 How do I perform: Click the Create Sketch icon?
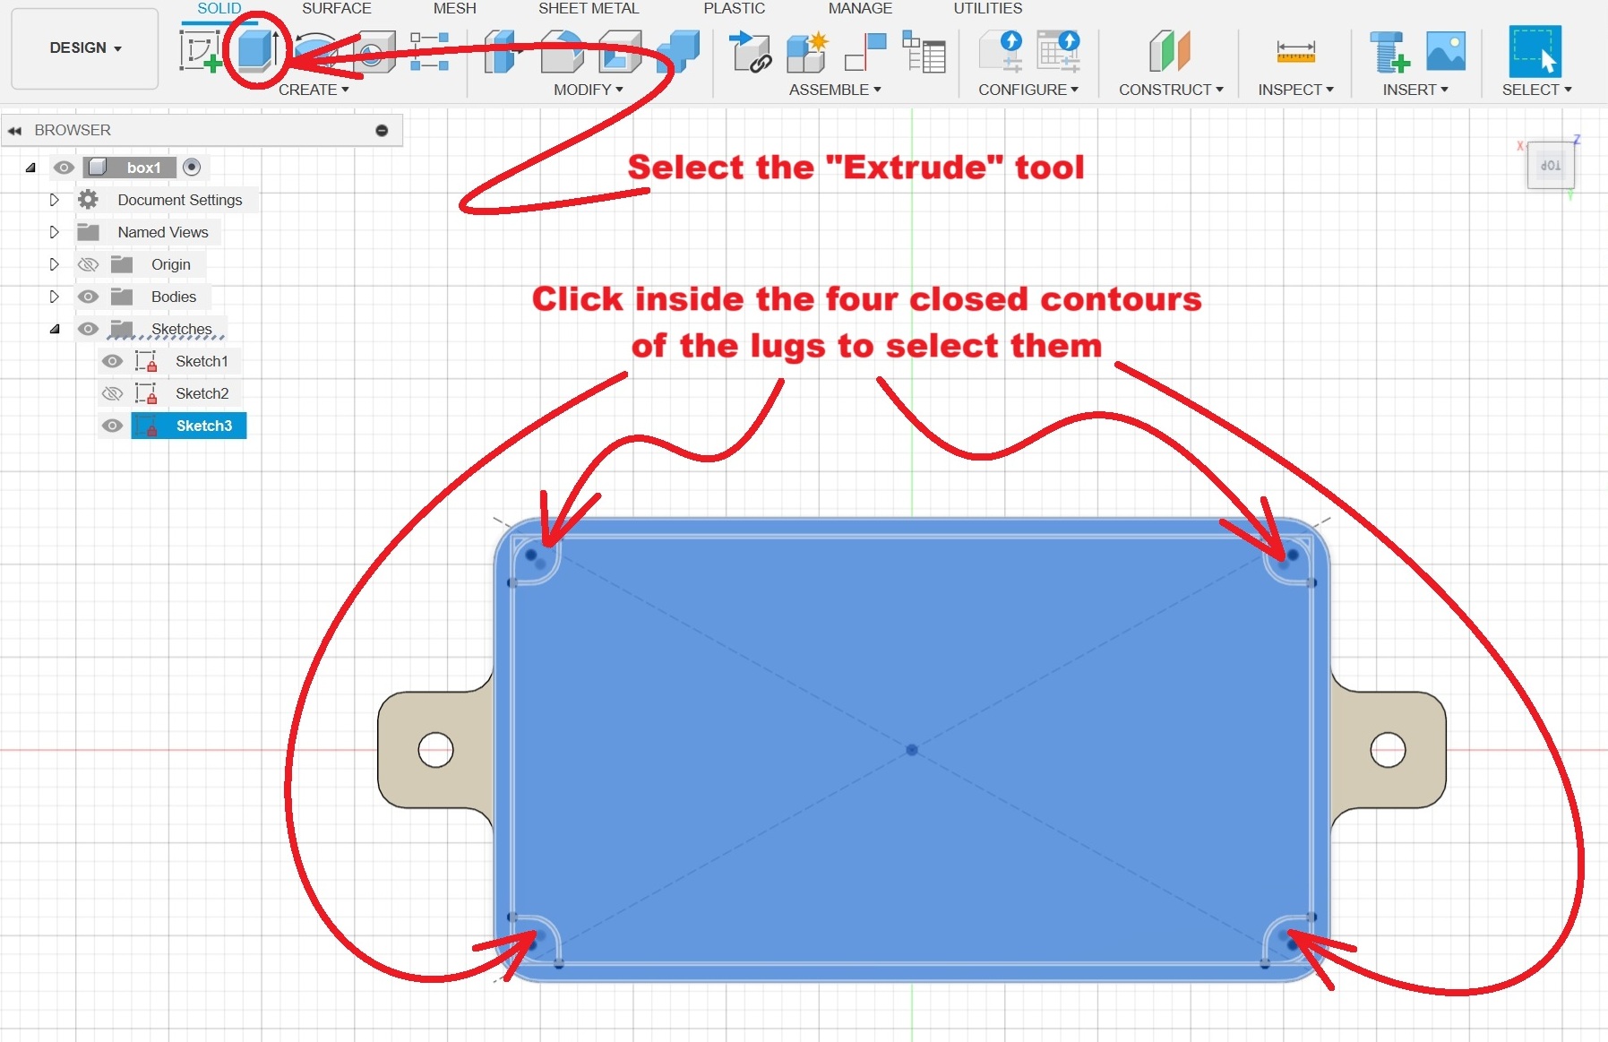(x=200, y=51)
